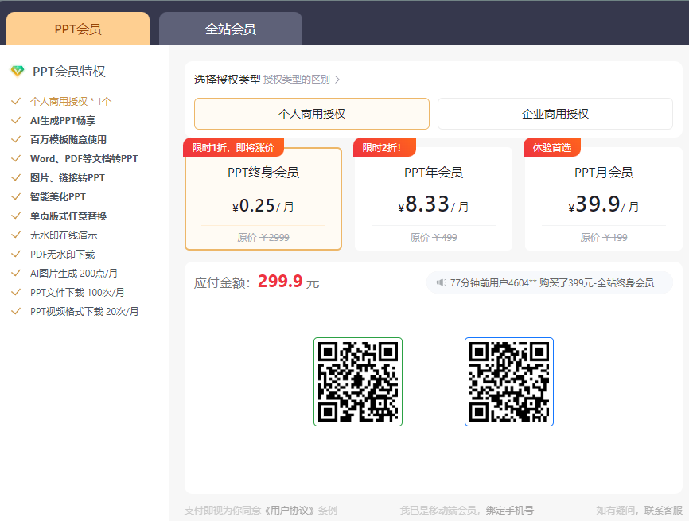Click checkmark beside 智能美化PPT
This screenshot has height=521, width=689.
tap(16, 196)
